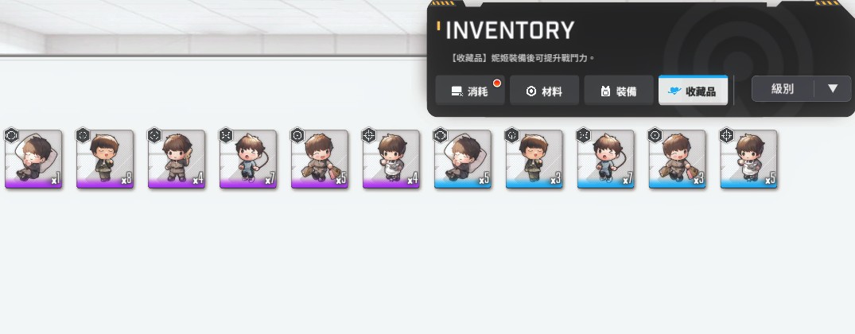Viewport: 855px width, 334px height.
Task: Expand the sort order arrow next to 級別
Action: (x=832, y=89)
